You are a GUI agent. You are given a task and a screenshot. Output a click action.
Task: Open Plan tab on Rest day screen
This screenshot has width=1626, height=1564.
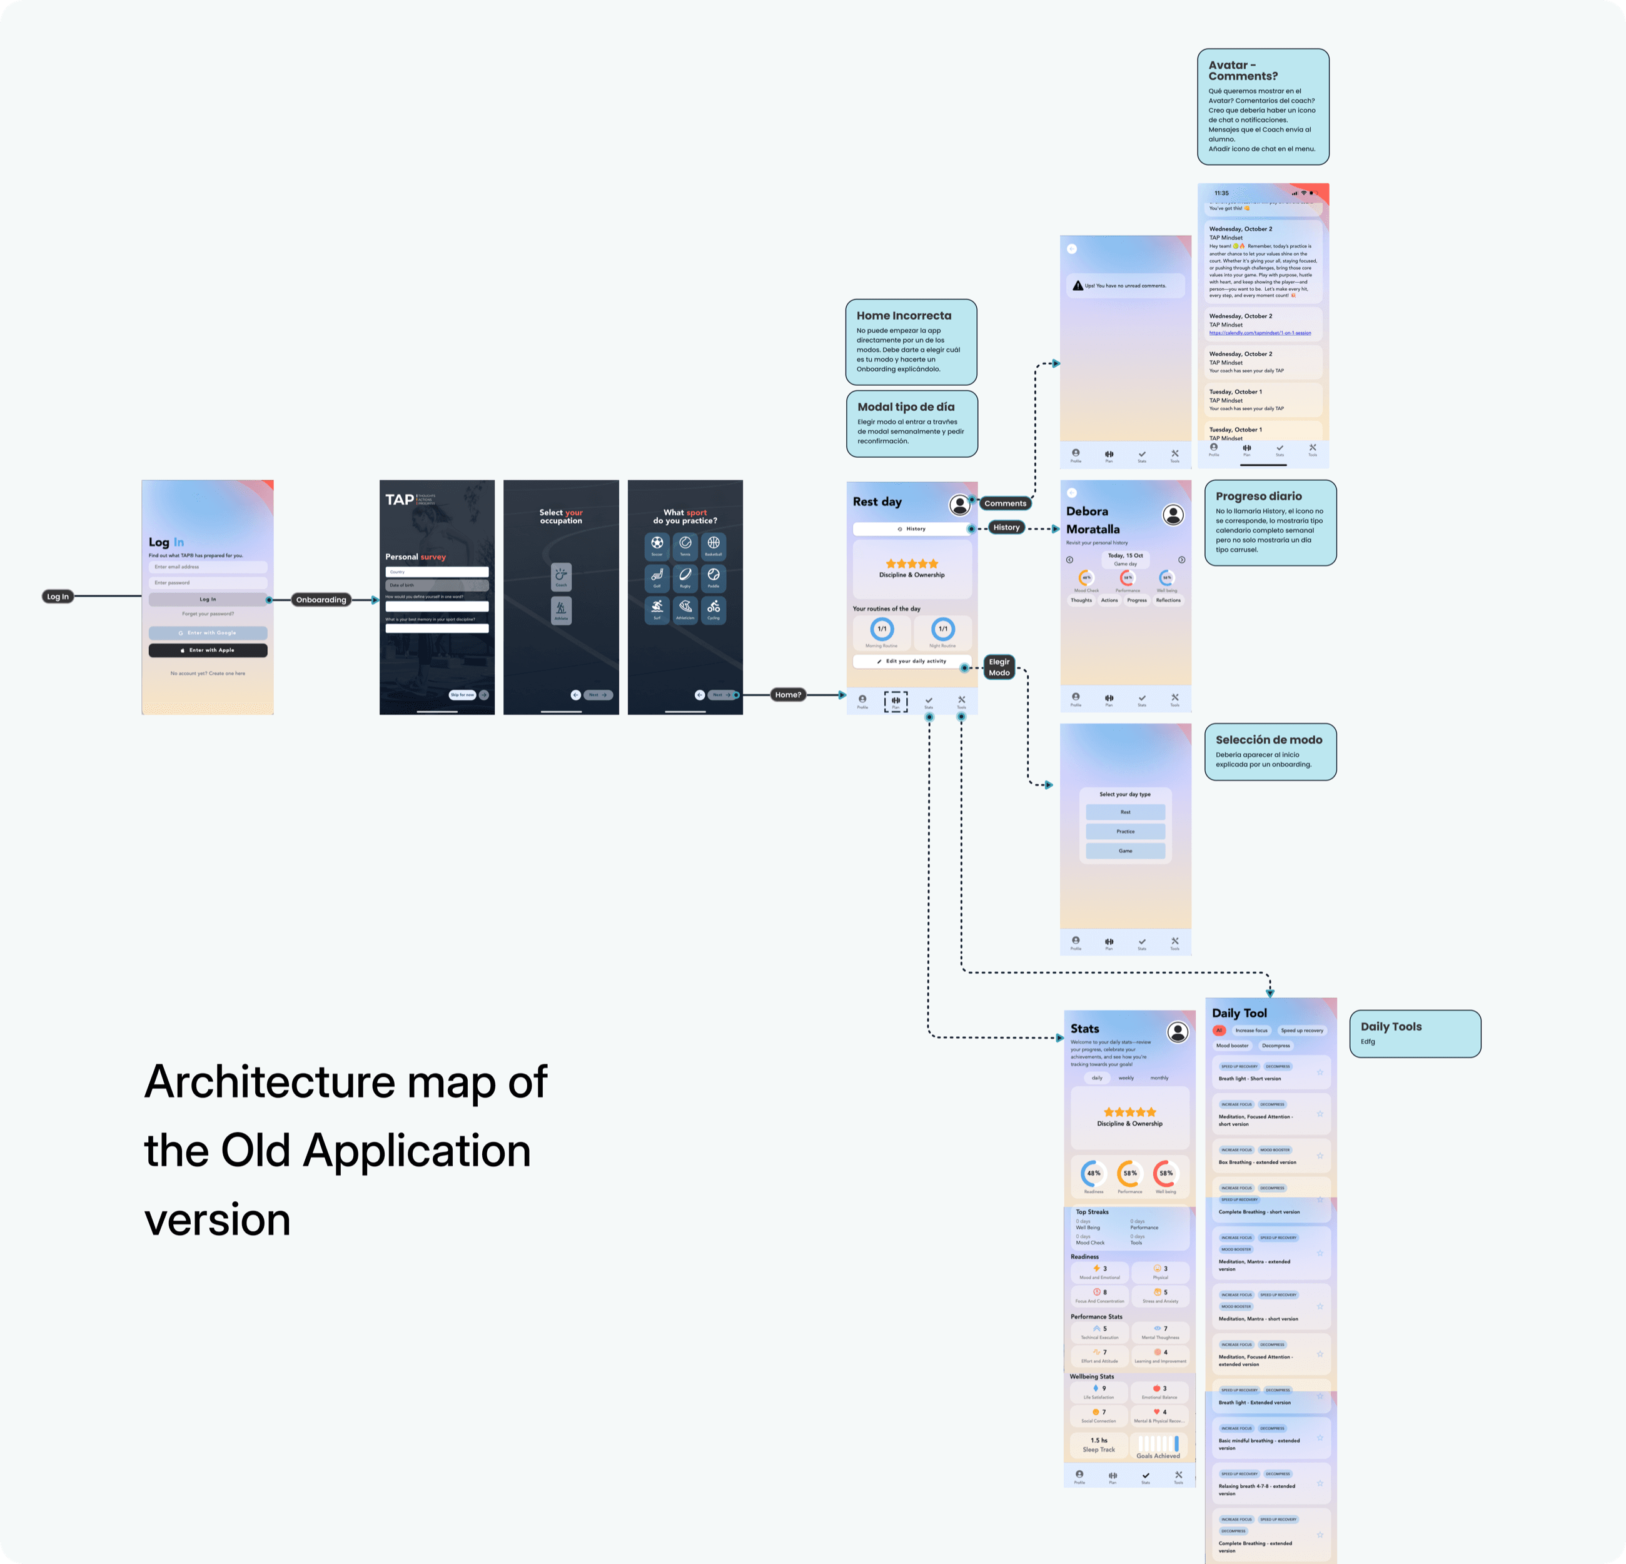tap(896, 702)
